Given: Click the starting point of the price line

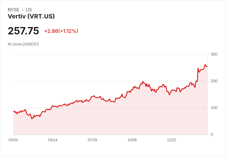Looking at the screenshot, I should pos(13,112).
